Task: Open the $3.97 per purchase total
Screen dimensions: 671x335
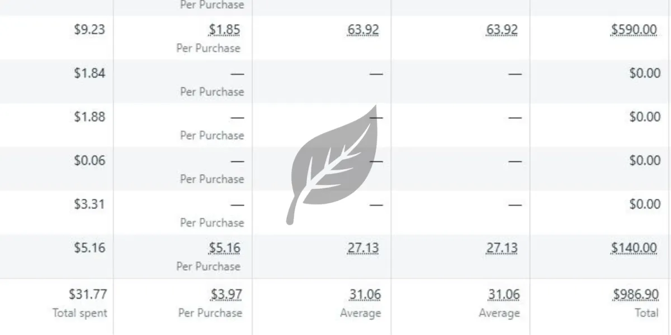Action: (225, 294)
